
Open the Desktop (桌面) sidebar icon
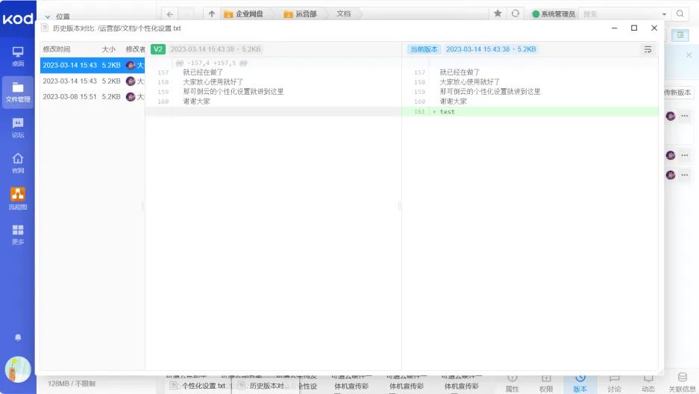(18, 56)
